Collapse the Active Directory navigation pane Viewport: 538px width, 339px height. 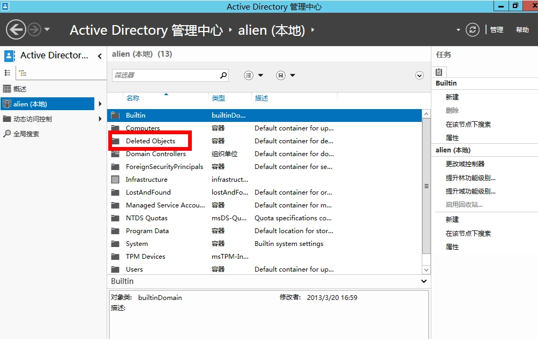[x=100, y=56]
